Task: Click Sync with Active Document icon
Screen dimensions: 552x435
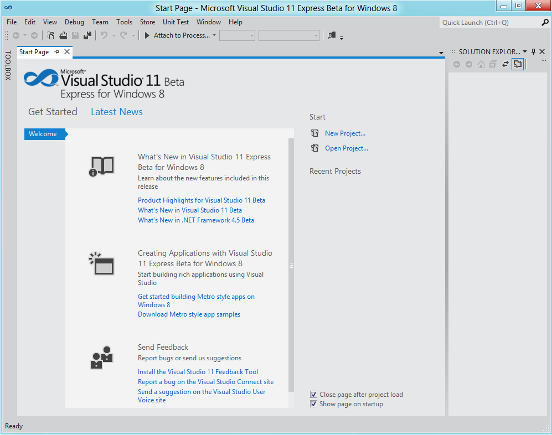Action: point(505,64)
